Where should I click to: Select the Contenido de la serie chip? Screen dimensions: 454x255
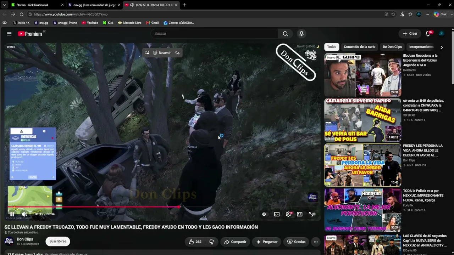click(359, 47)
